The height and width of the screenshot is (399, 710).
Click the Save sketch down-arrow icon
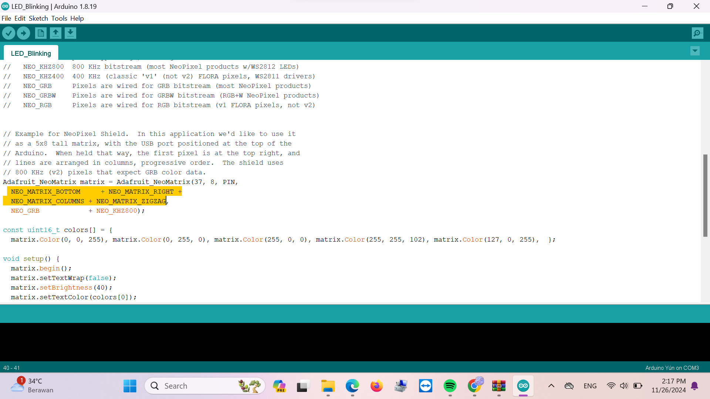click(70, 33)
